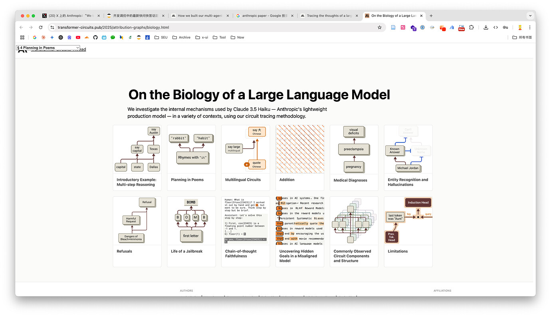Screen dimensions: 551x316
Task: Click the 1Password extension icon
Action: coord(422,28)
